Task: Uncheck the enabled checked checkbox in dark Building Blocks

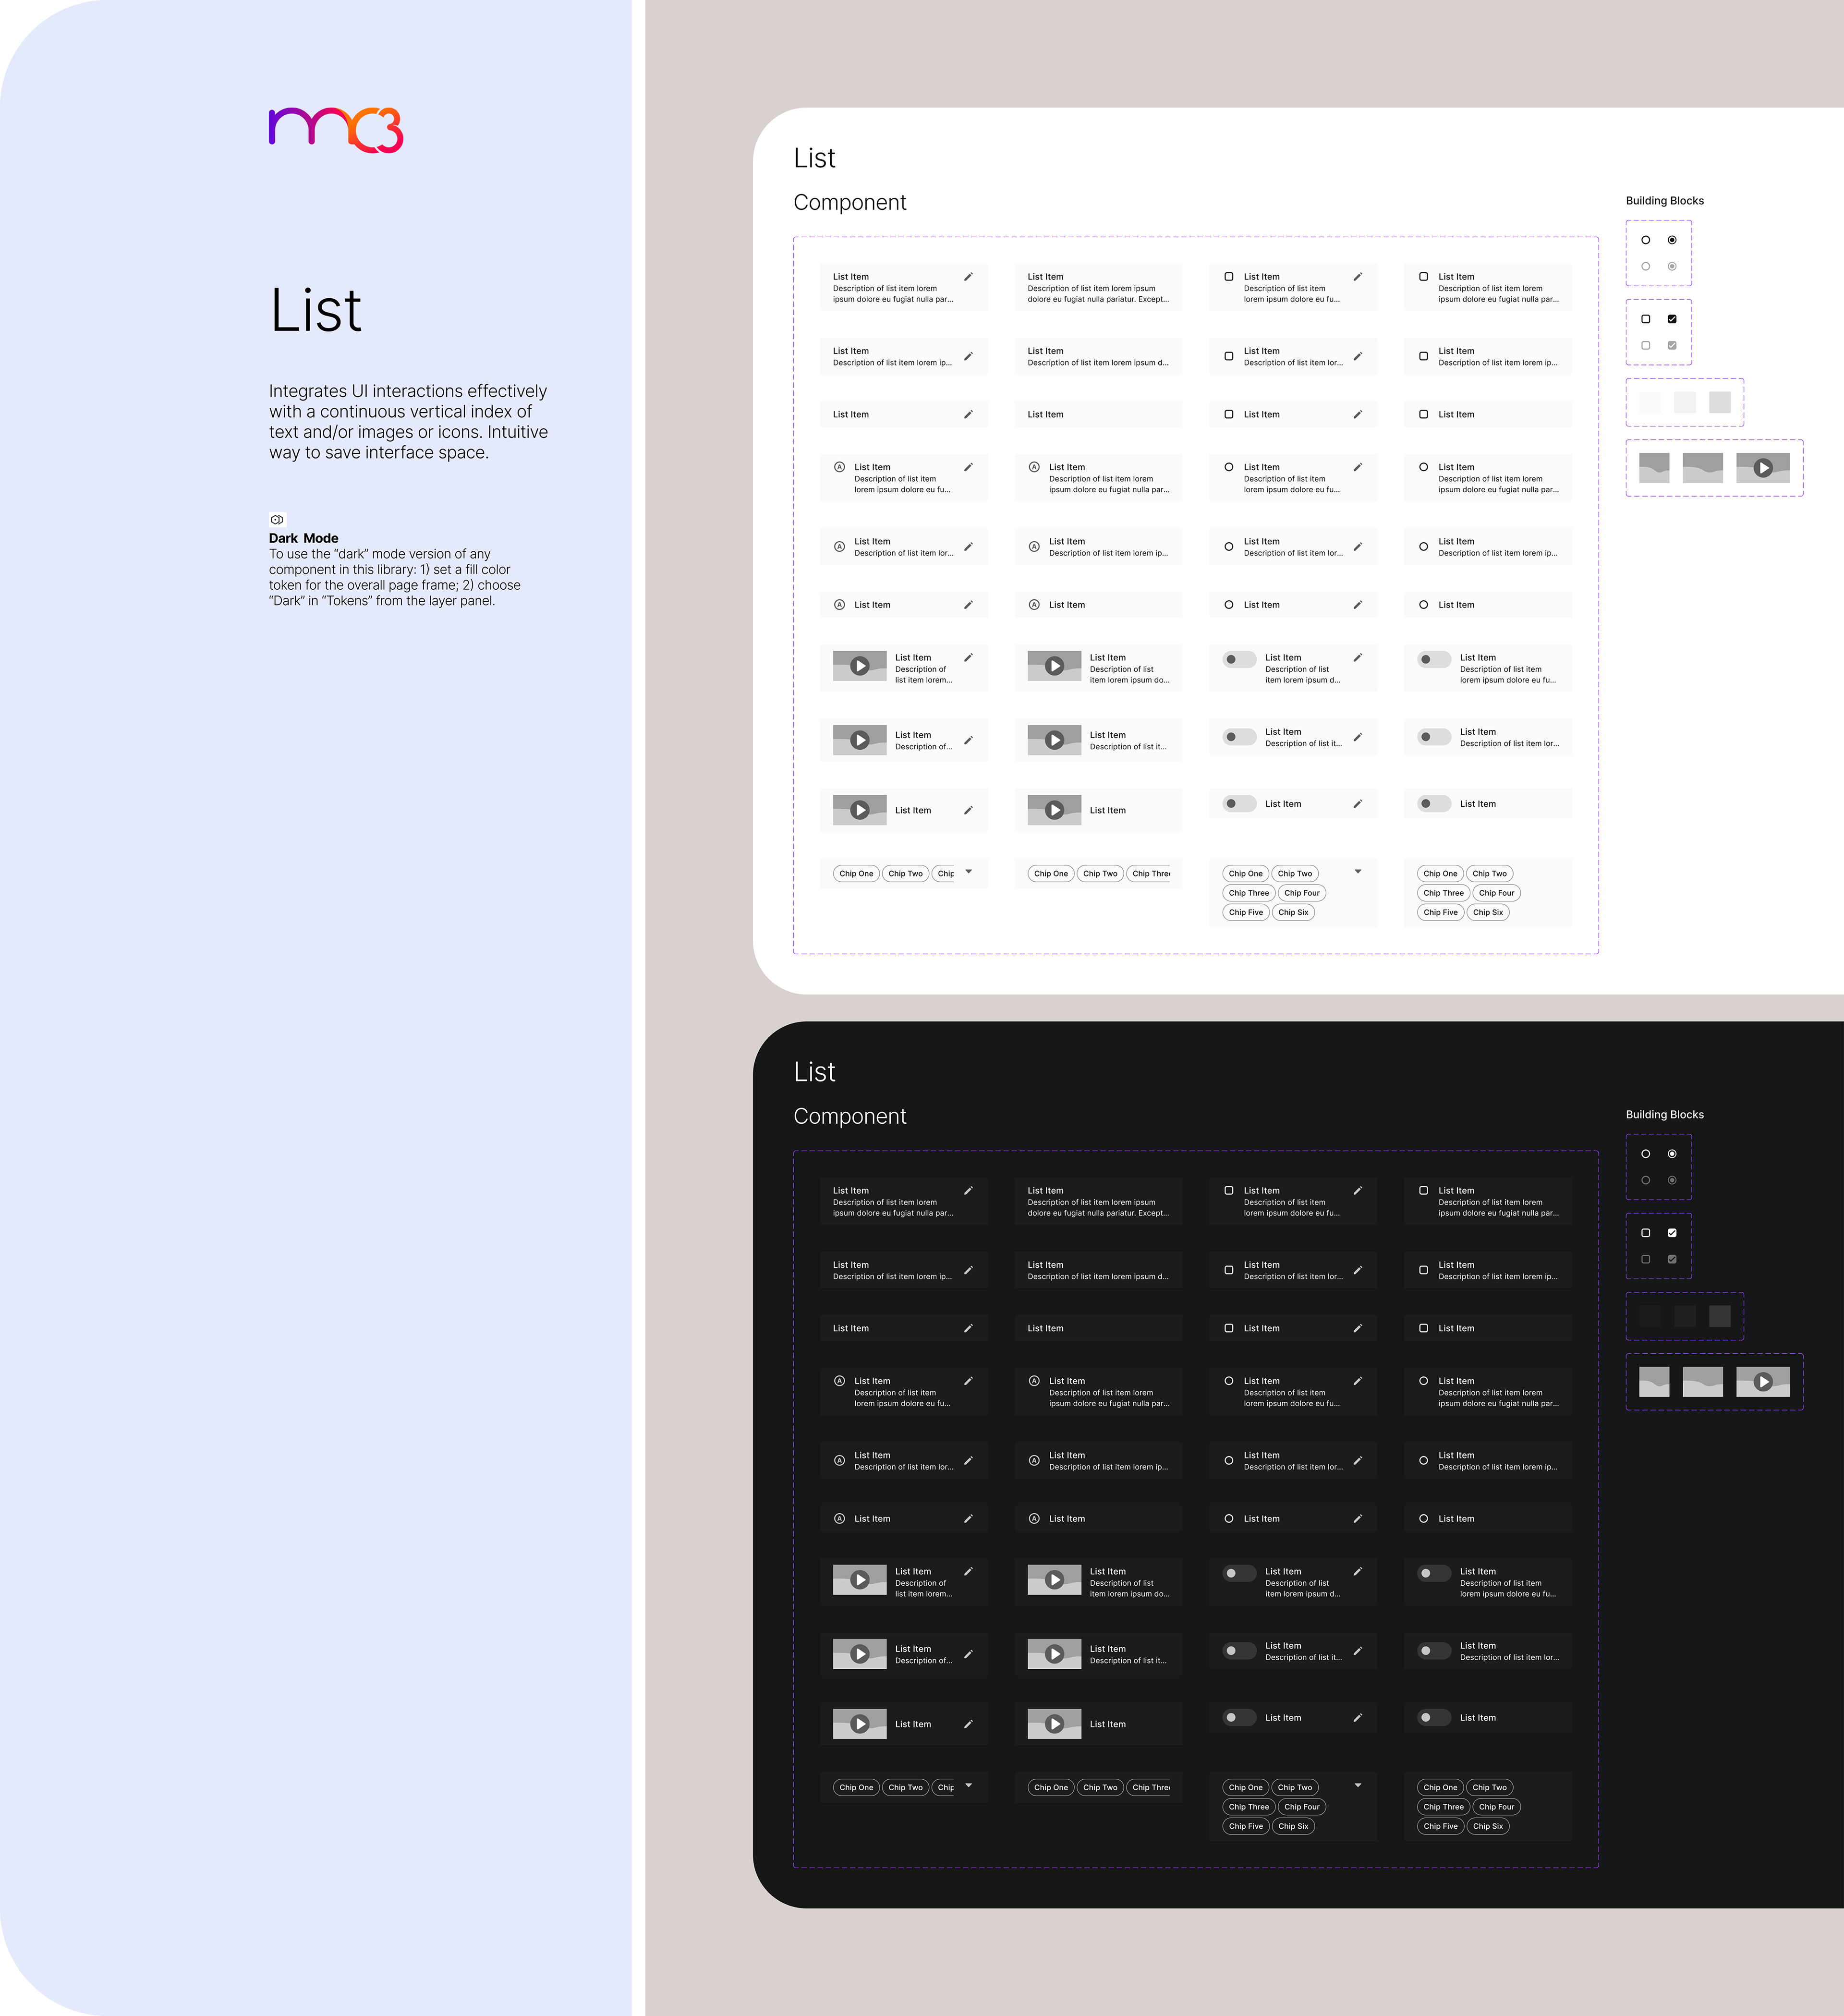Action: [1672, 1233]
